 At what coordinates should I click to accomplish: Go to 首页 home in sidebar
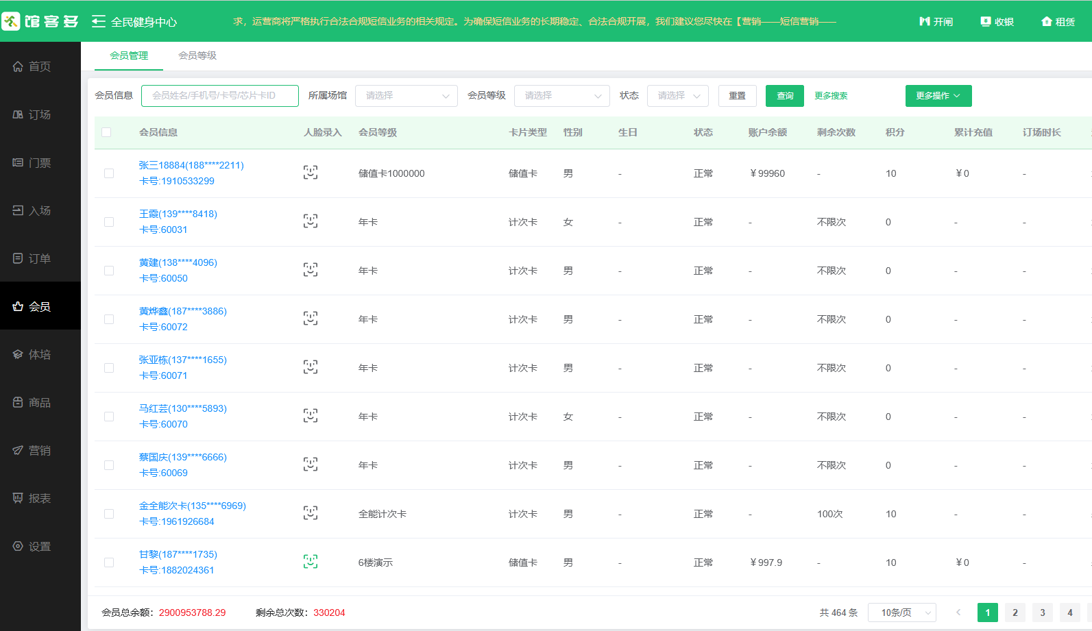(x=40, y=66)
